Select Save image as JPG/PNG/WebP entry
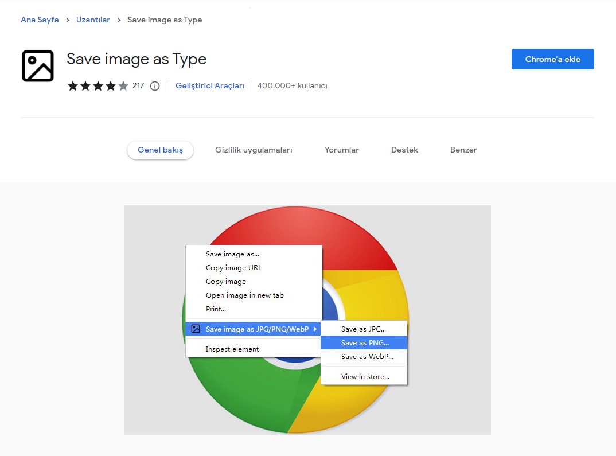Image resolution: width=616 pixels, height=456 pixels. pos(254,329)
